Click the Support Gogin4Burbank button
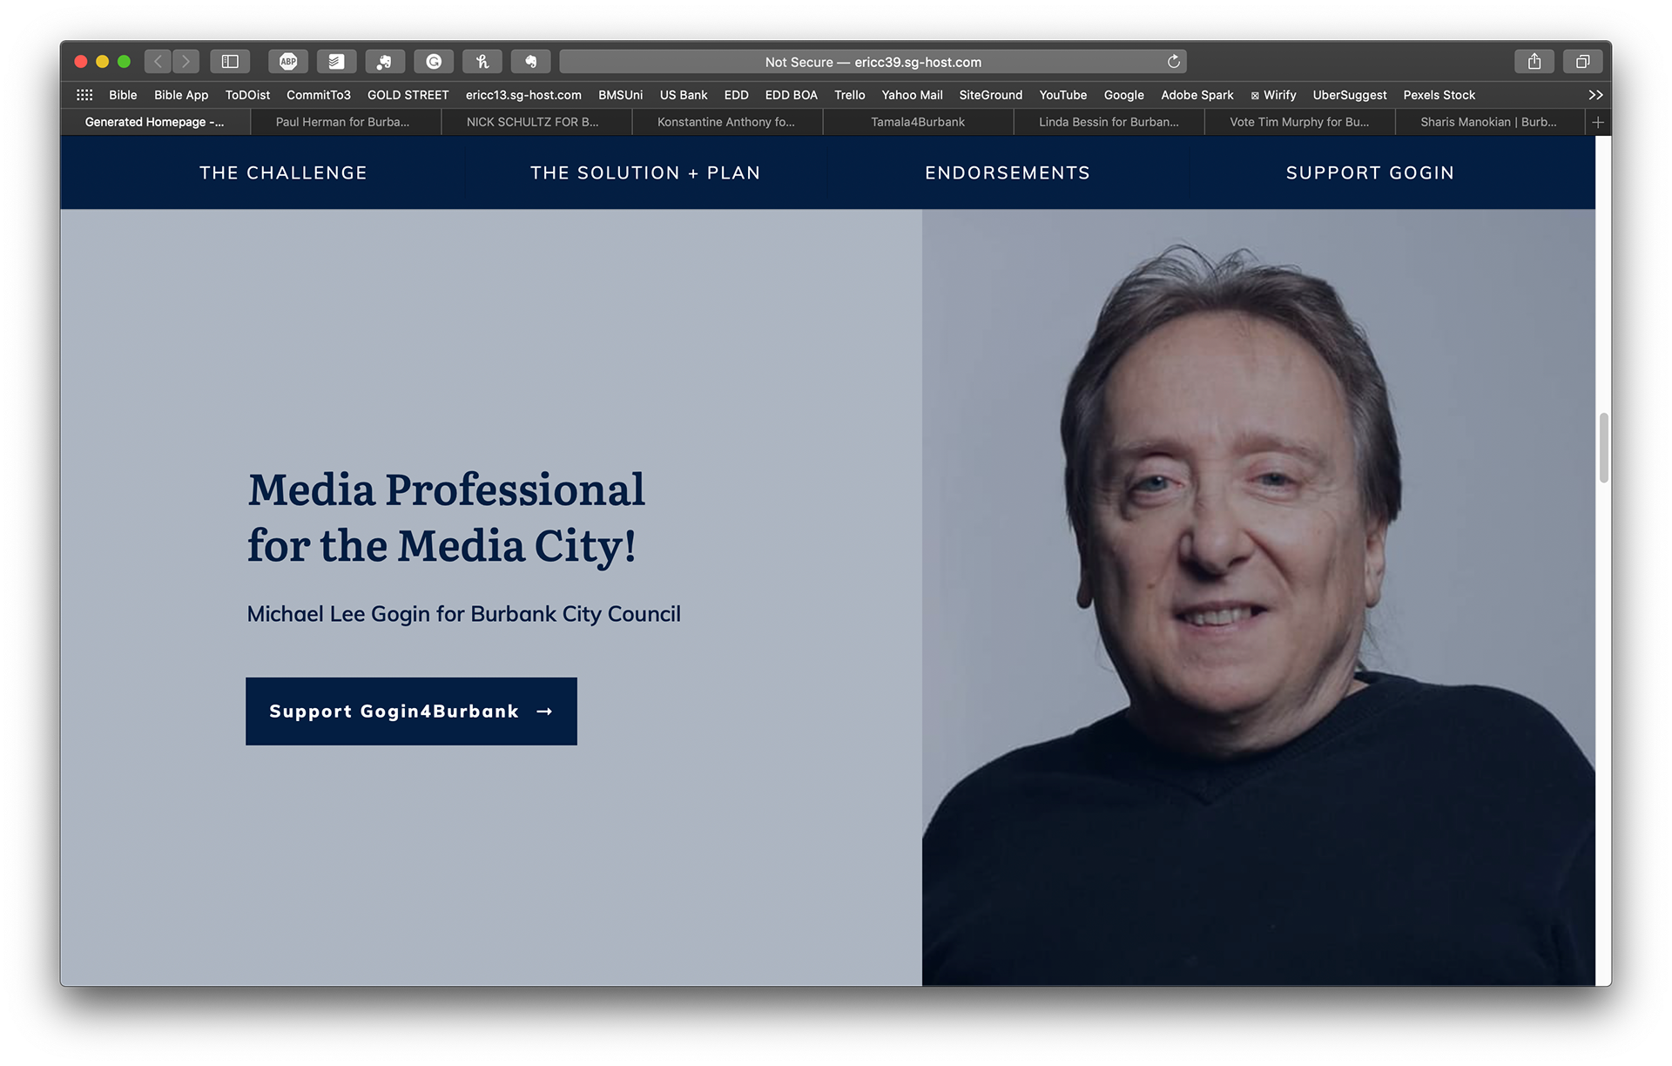This screenshot has height=1066, width=1672. point(411,712)
